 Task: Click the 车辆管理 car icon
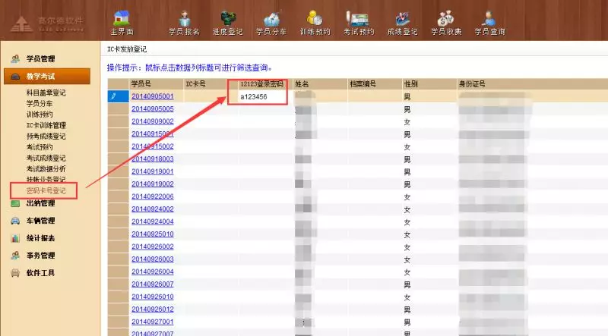coord(15,221)
